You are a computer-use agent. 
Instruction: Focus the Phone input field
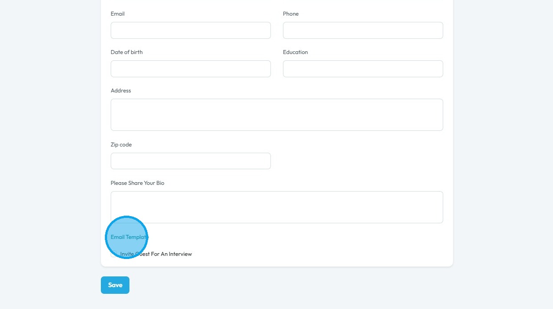(x=363, y=30)
